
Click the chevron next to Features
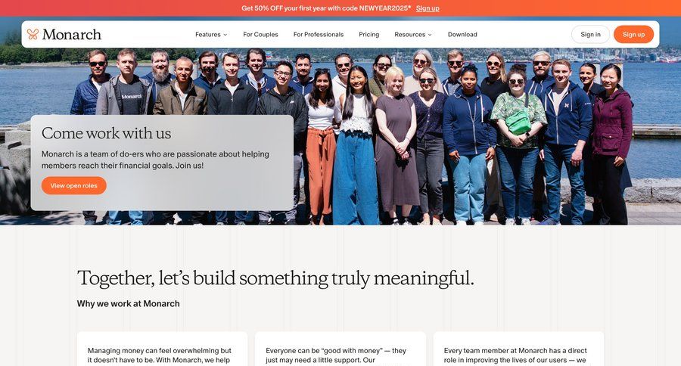point(225,35)
